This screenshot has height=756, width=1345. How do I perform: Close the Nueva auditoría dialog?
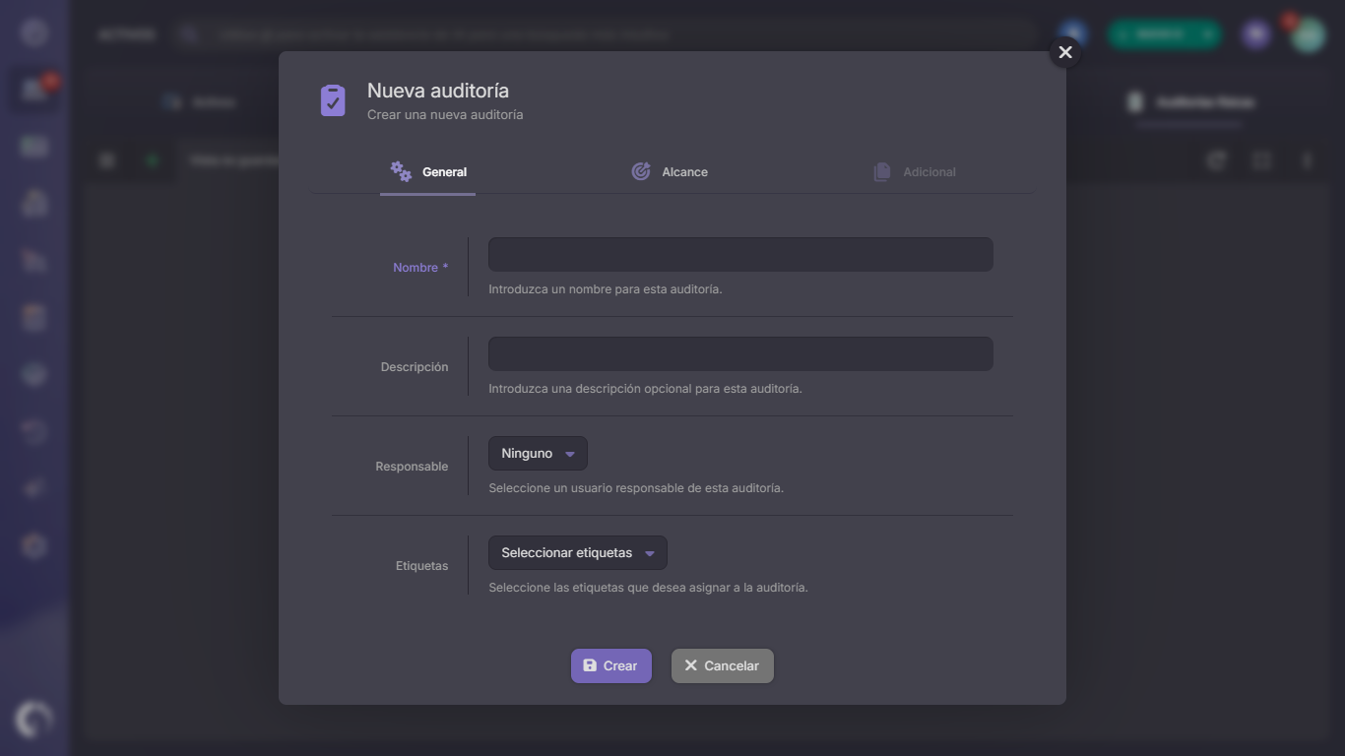tap(1065, 52)
